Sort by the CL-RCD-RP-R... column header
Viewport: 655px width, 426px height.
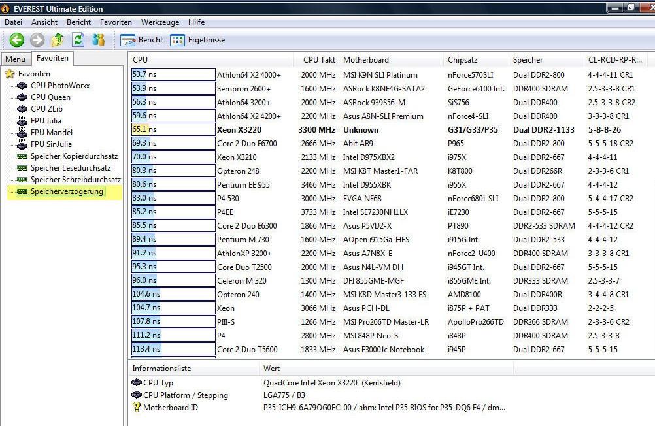point(615,59)
